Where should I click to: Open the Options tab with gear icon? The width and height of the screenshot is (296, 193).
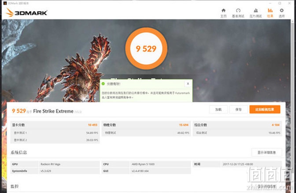(x=281, y=13)
